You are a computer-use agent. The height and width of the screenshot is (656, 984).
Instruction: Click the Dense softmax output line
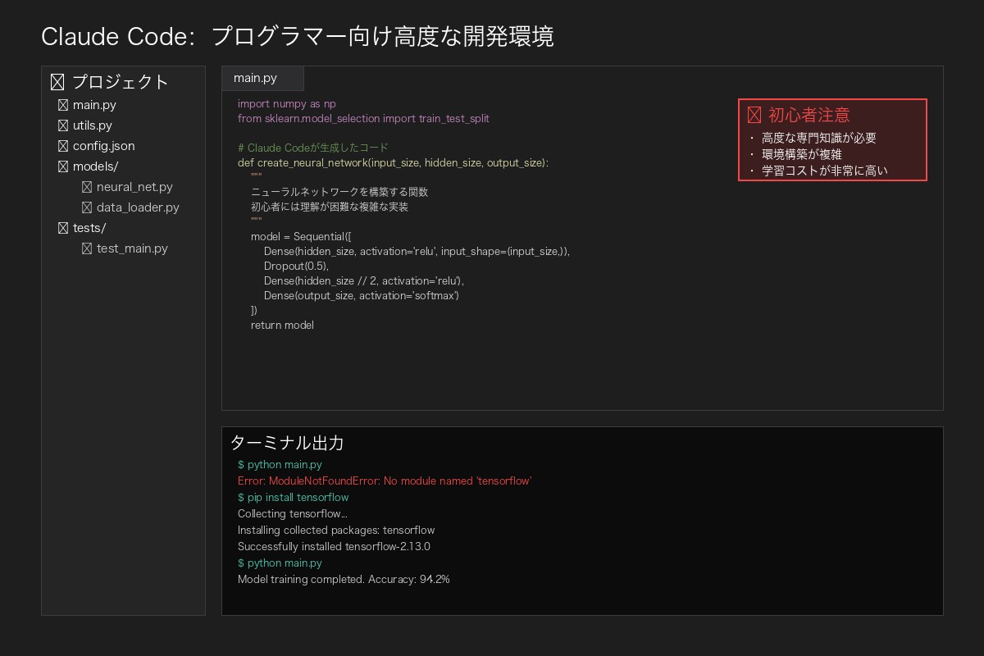pyautogui.click(x=362, y=295)
